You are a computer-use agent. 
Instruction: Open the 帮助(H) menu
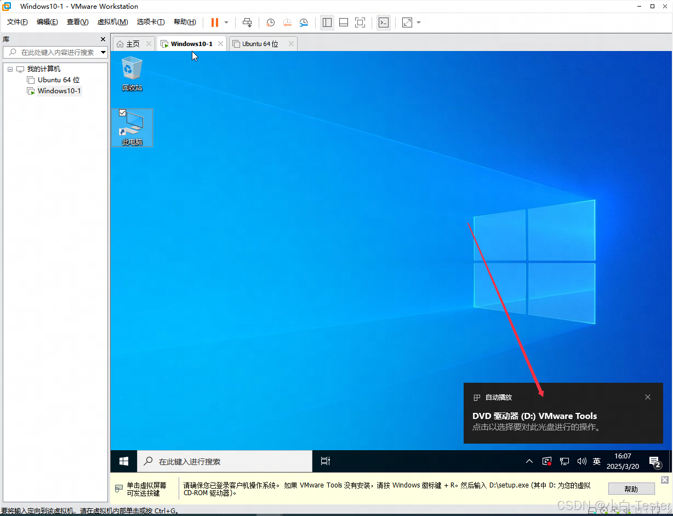tap(185, 22)
